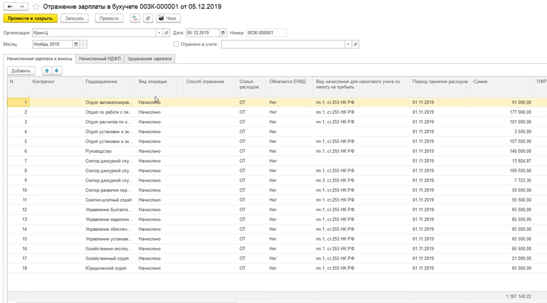Click into the Номер input field
This screenshot has height=303, width=547.
(x=266, y=33)
